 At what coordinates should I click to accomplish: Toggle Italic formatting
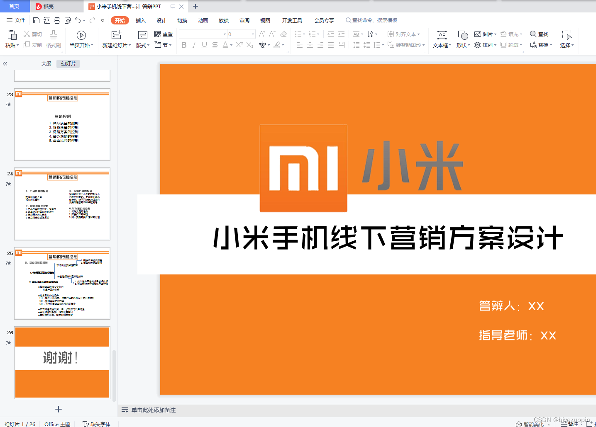(194, 45)
